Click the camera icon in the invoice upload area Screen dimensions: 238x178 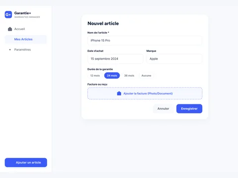point(119,93)
